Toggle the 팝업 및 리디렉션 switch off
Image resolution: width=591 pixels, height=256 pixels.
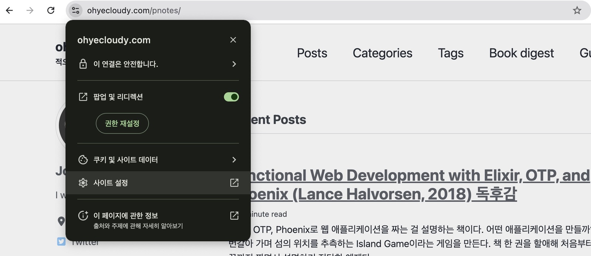(231, 97)
